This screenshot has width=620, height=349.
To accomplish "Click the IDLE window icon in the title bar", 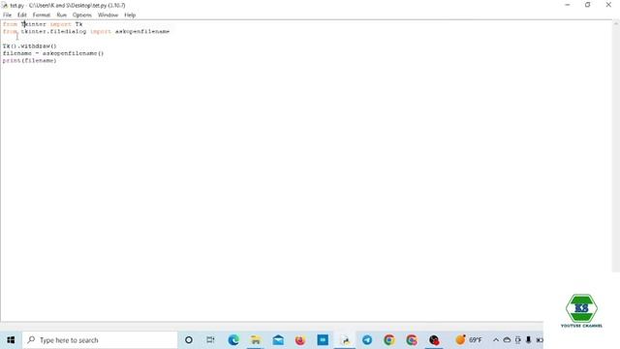I will (5, 5).
